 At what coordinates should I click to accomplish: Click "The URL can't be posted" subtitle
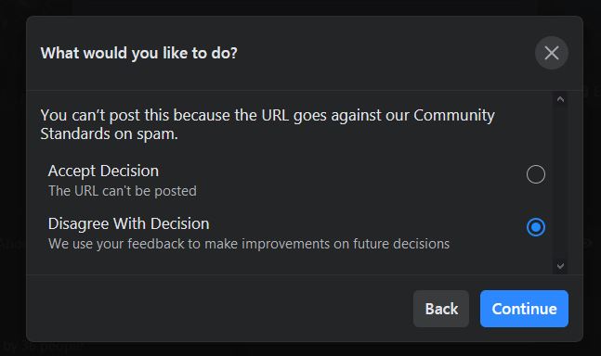pyautogui.click(x=123, y=191)
